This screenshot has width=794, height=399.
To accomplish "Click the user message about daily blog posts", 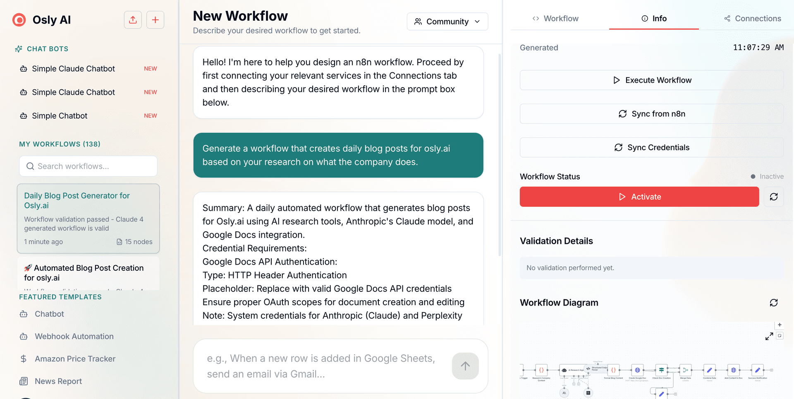I will (x=338, y=155).
